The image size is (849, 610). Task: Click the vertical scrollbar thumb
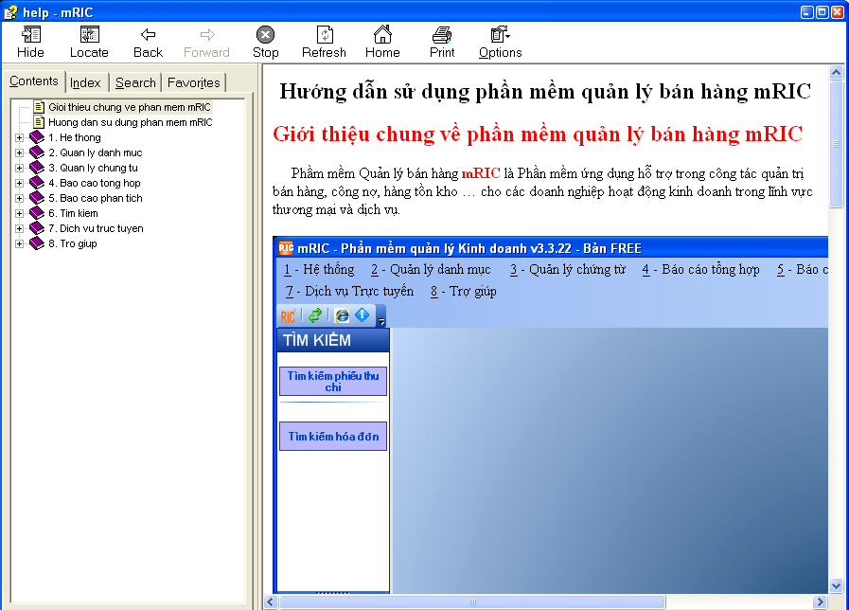pos(836,144)
